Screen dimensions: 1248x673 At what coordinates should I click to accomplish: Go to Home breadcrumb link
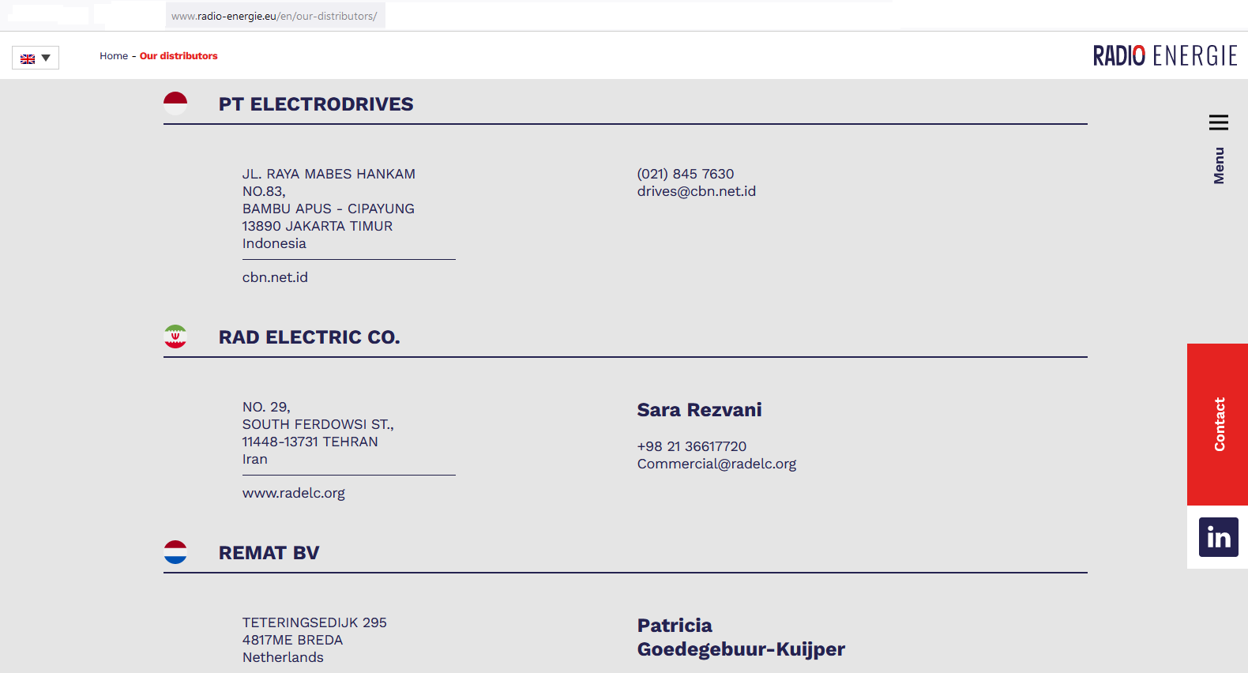pyautogui.click(x=114, y=56)
